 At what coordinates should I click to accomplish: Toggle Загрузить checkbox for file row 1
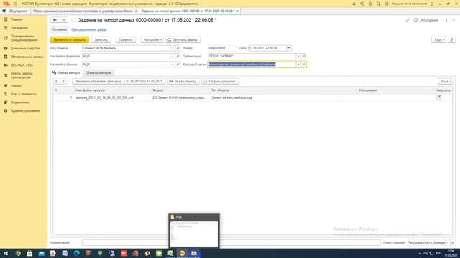[x=438, y=97]
